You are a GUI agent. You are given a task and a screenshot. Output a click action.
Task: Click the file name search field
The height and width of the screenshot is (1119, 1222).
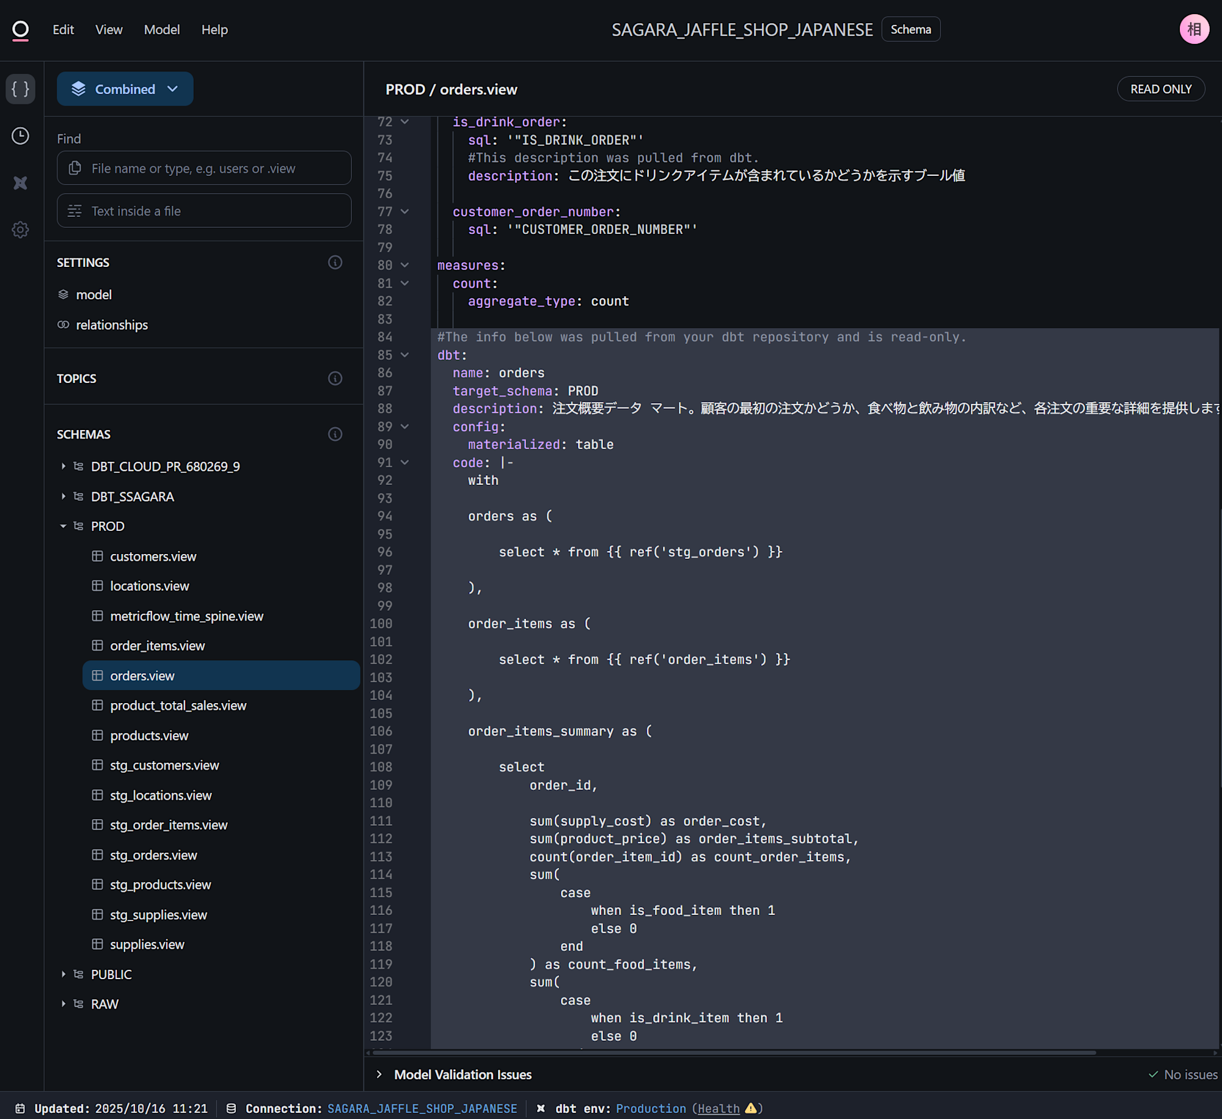(204, 169)
